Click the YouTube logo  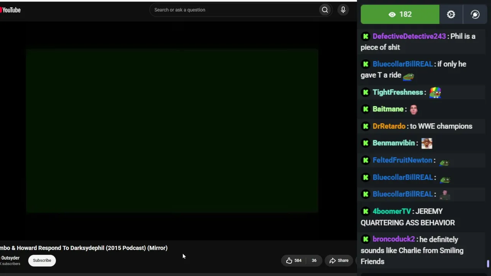click(x=10, y=10)
